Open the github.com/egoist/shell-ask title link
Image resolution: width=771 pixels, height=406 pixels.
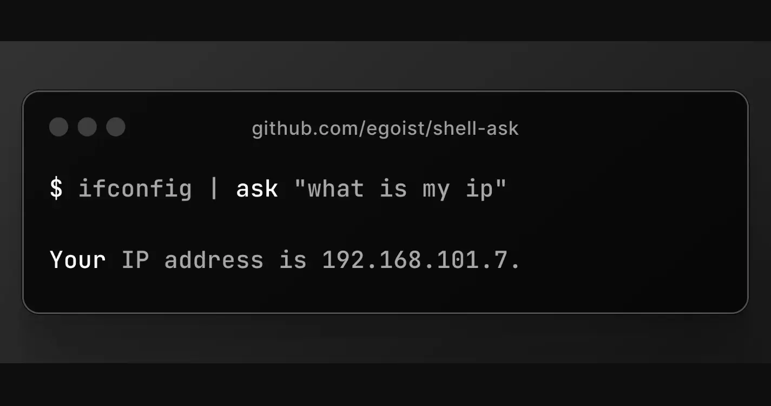tap(385, 129)
